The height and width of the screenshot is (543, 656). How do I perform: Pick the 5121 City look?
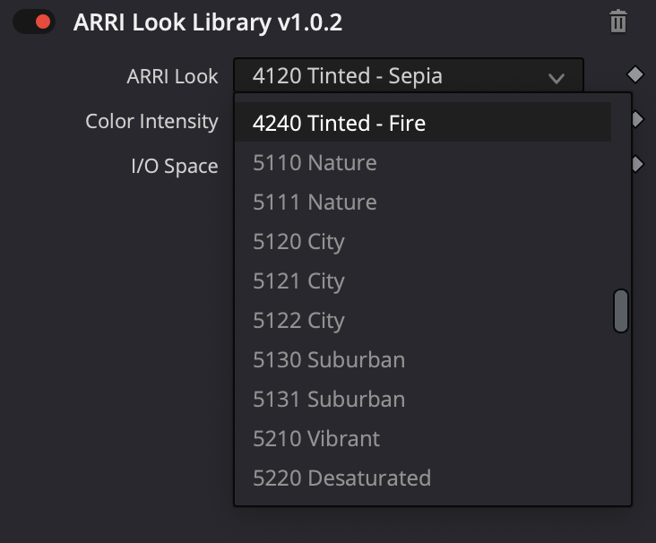click(423, 280)
